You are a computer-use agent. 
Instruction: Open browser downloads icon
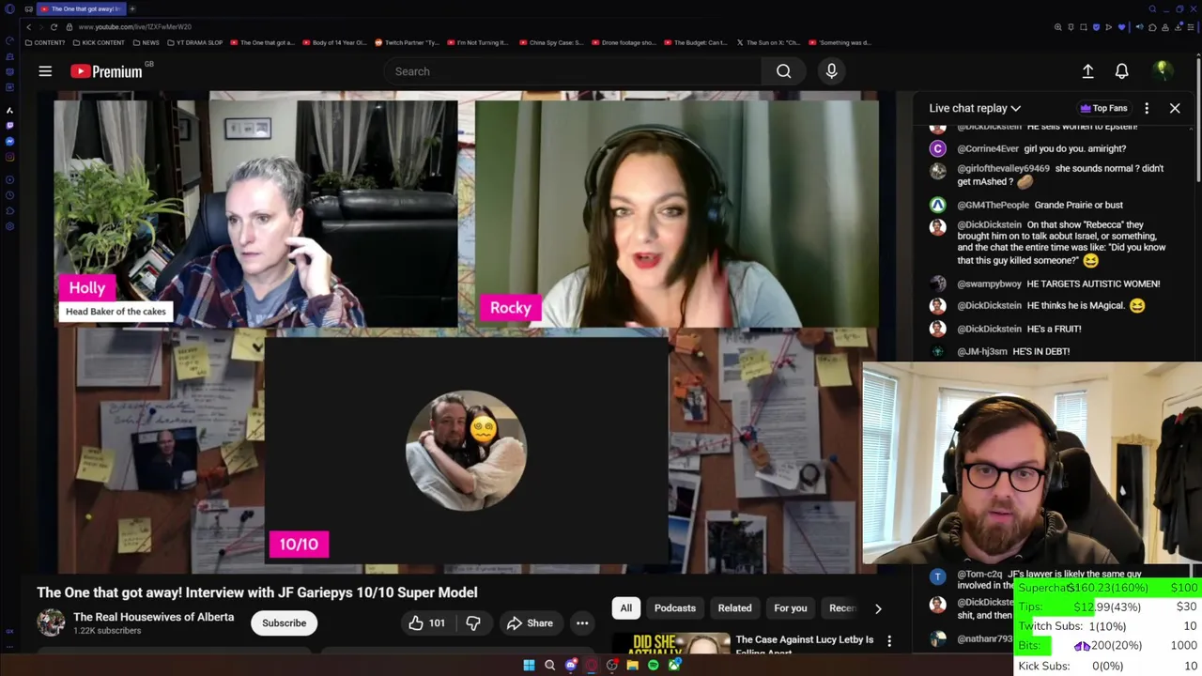coord(1178,27)
